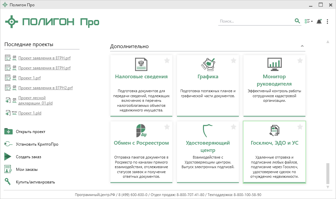This screenshot has height=199, width=336.
Task: Toggle favorite star on Обмен с Росреестром
Action: [x=167, y=127]
